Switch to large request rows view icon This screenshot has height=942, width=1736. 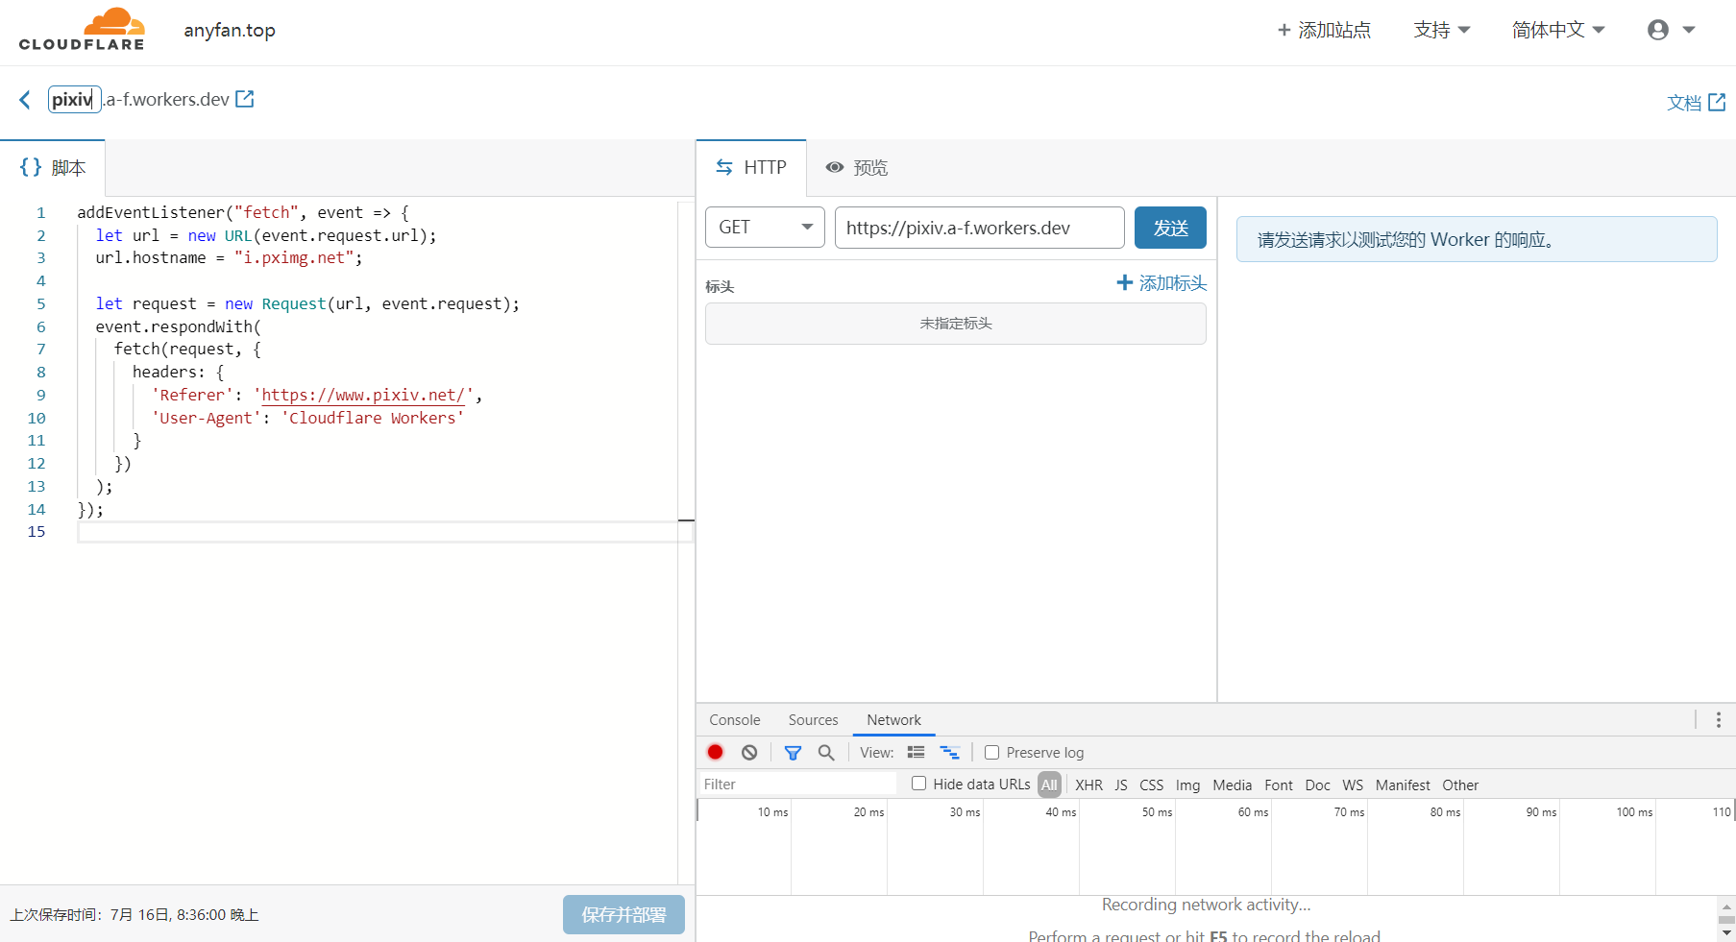click(x=916, y=753)
